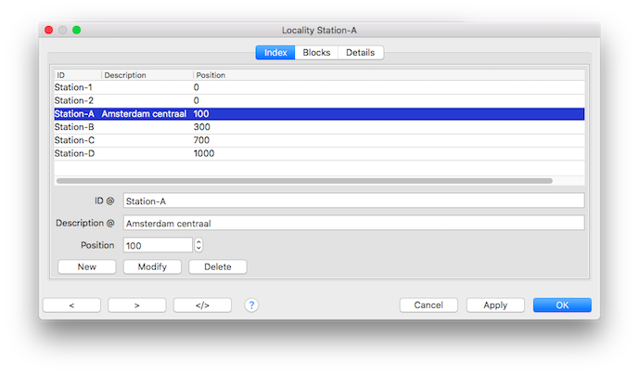Cancel the Locality dialog
Viewport: 639px width, 375px height.
(x=428, y=305)
